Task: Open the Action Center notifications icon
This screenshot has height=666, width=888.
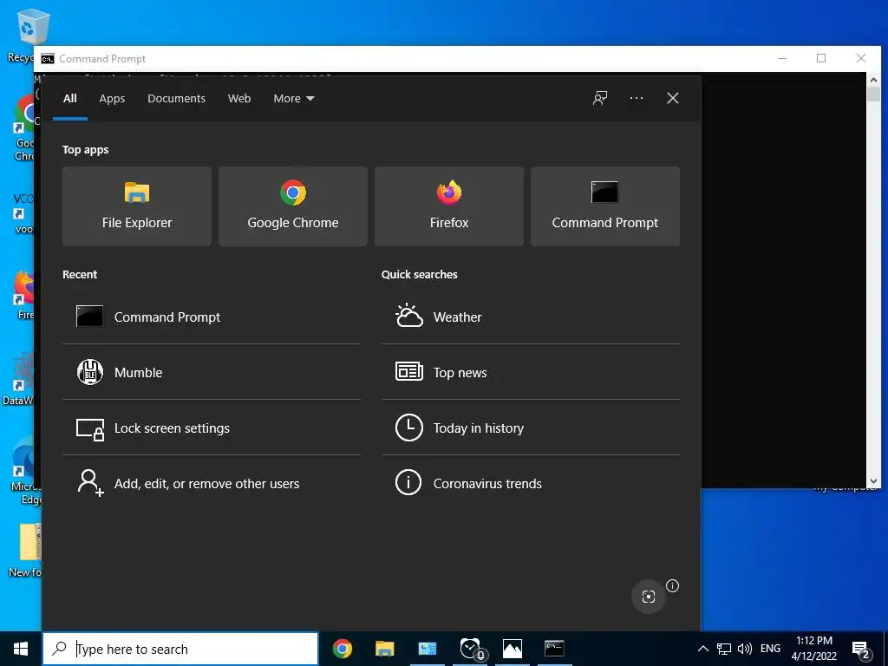Action: pyautogui.click(x=861, y=649)
